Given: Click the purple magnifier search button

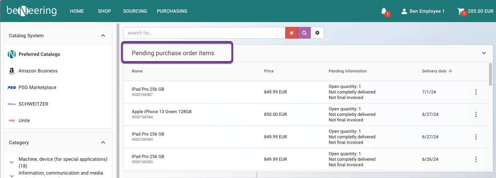Looking at the screenshot, I should point(304,33).
